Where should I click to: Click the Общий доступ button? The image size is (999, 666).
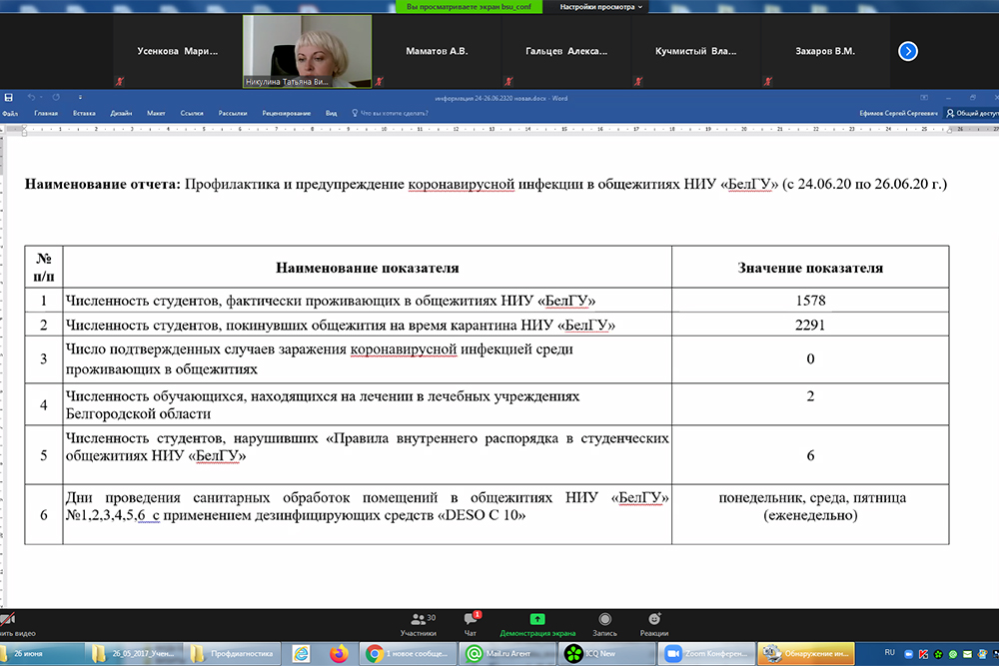(971, 114)
